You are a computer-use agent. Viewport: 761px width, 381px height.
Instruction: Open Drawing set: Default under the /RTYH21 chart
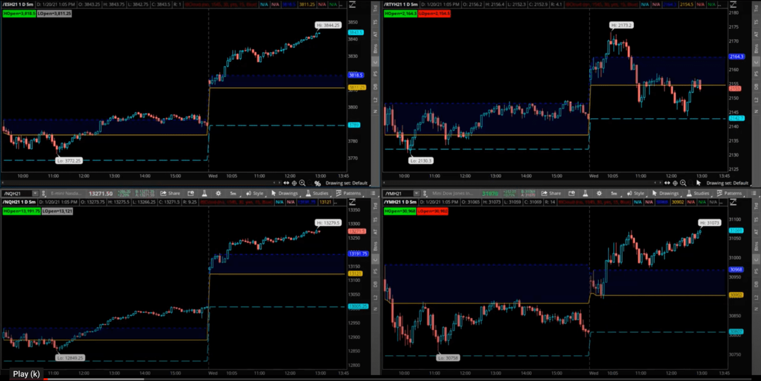tap(727, 183)
